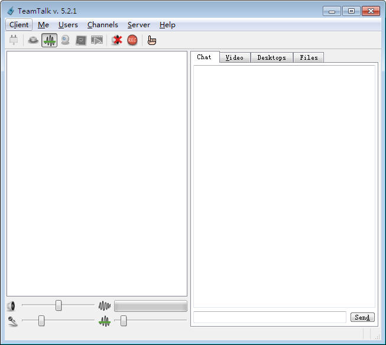Click the pointing hand toolbar icon
Viewport: 386px width, 345px height.
[x=152, y=40]
